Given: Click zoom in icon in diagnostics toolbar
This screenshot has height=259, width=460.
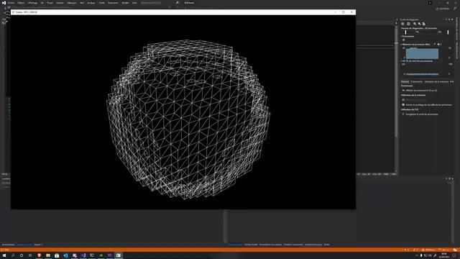Looking at the screenshot, I should point(415,24).
